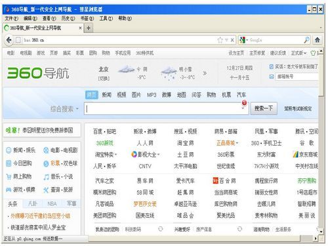Click the 影视大全 colorful icon
This screenshot has width=328, height=246.
pos(134,154)
